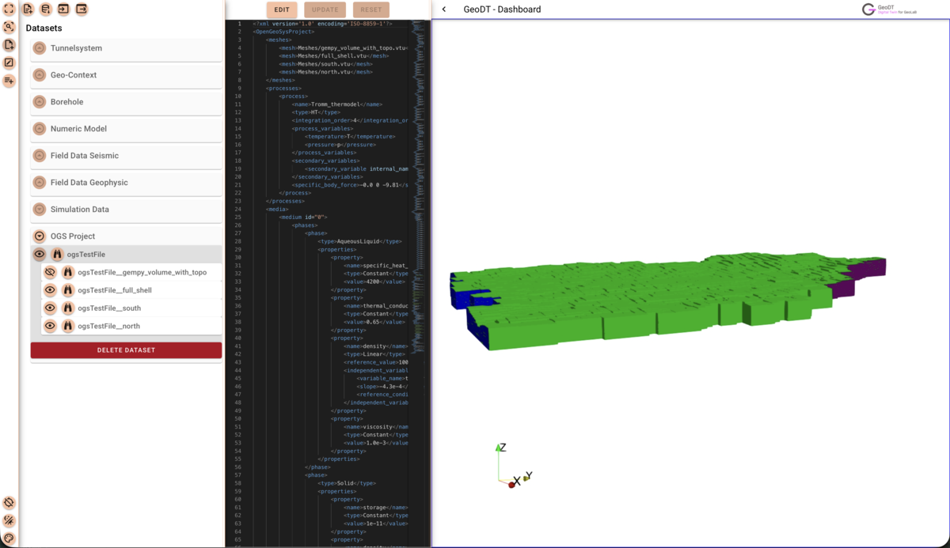
Task: Click the 'GeoDT - Dashboard' title text
Action: coord(503,9)
